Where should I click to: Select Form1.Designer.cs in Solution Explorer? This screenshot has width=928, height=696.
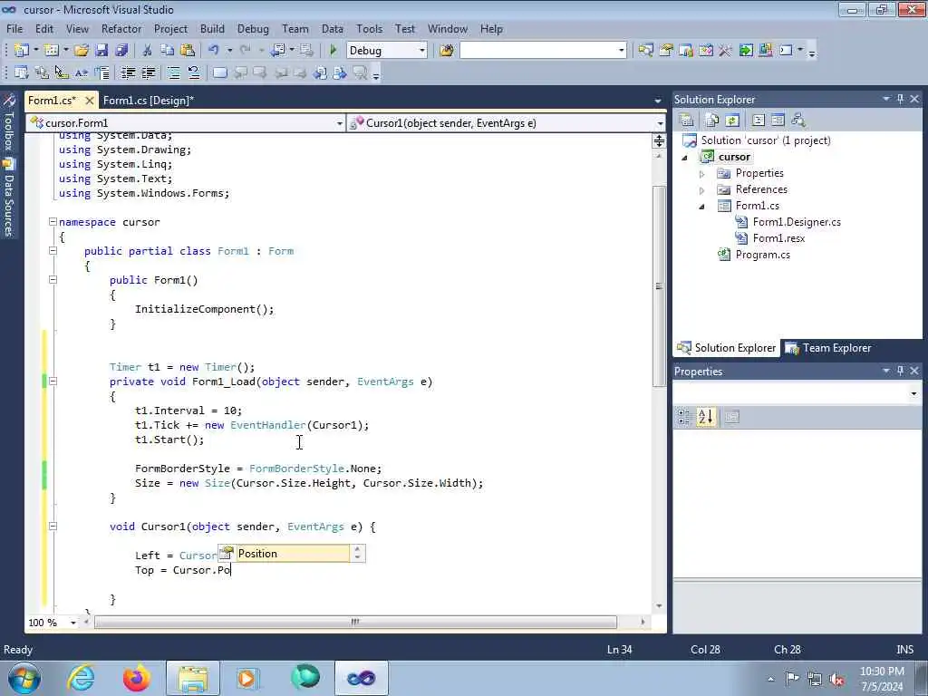pyautogui.click(x=797, y=222)
